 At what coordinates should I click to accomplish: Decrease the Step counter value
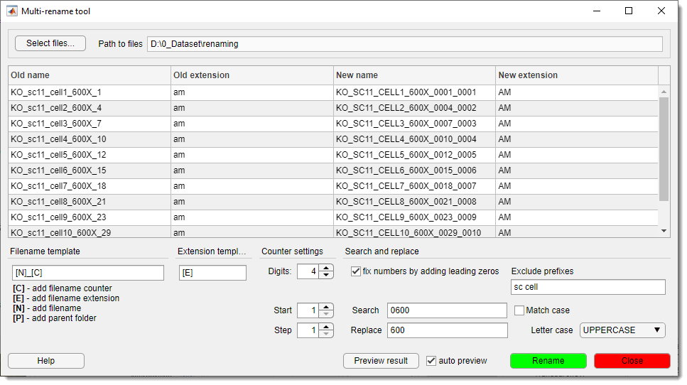326,334
